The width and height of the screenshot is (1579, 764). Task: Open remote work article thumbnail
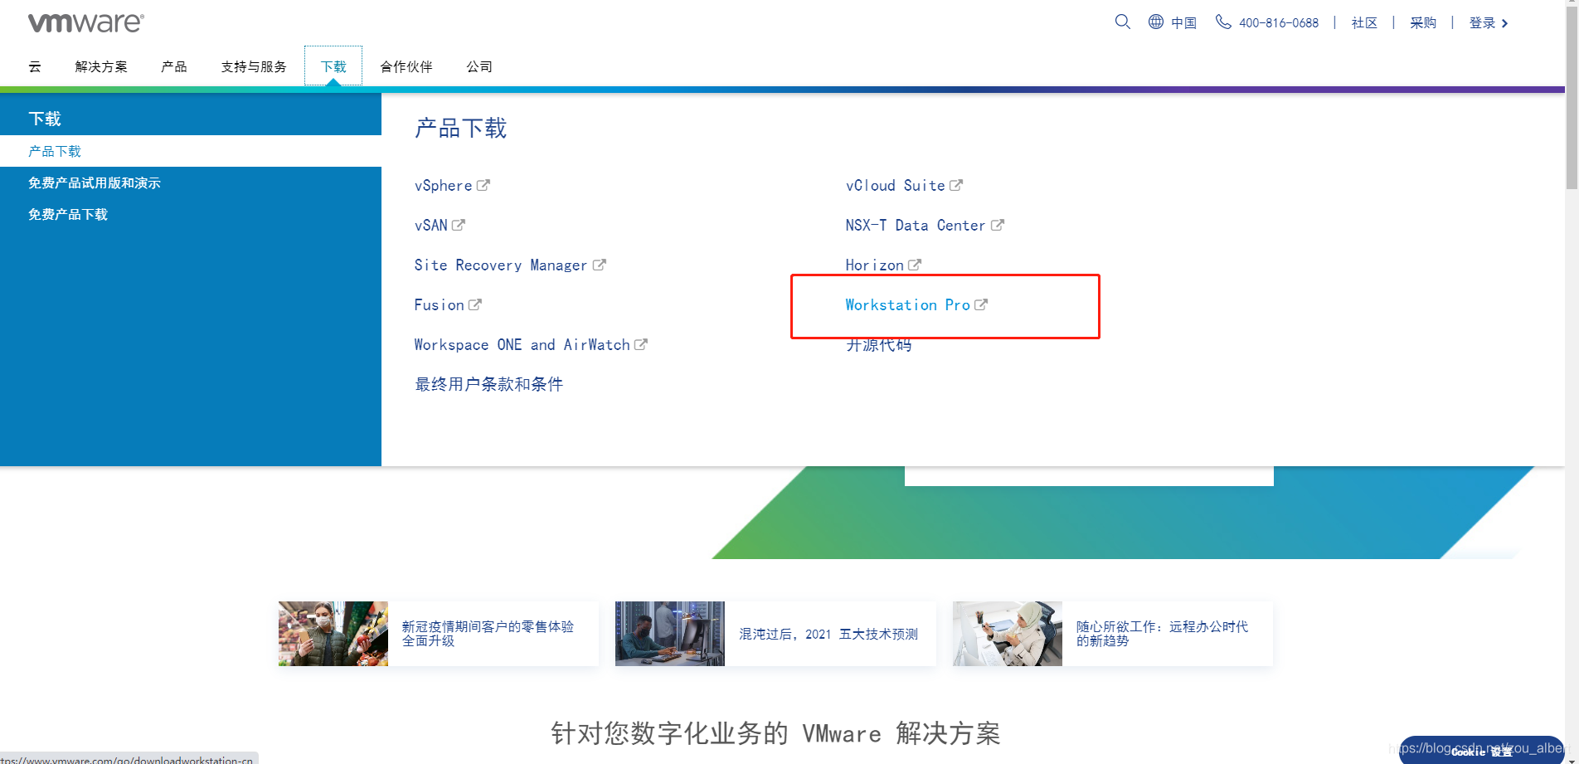tap(1008, 634)
